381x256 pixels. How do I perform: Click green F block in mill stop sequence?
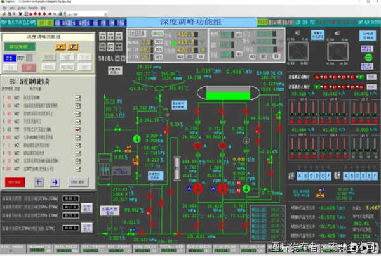pos(316,87)
